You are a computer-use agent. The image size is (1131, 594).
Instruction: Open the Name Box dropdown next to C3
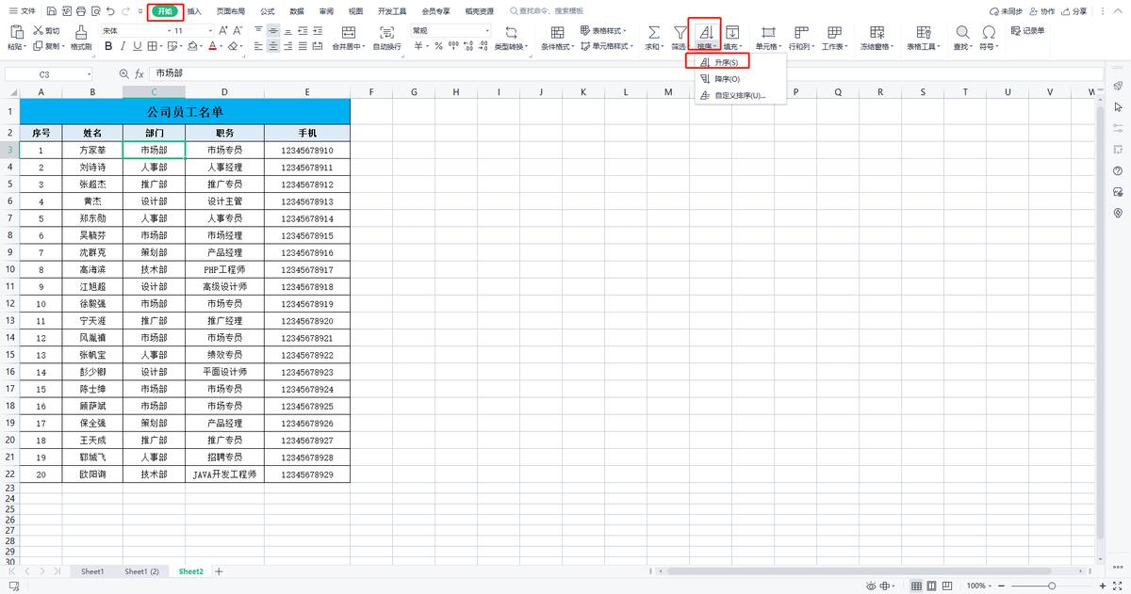[x=90, y=73]
